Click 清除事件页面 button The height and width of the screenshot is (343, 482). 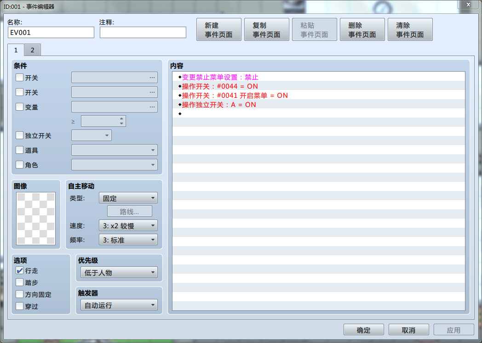point(410,29)
